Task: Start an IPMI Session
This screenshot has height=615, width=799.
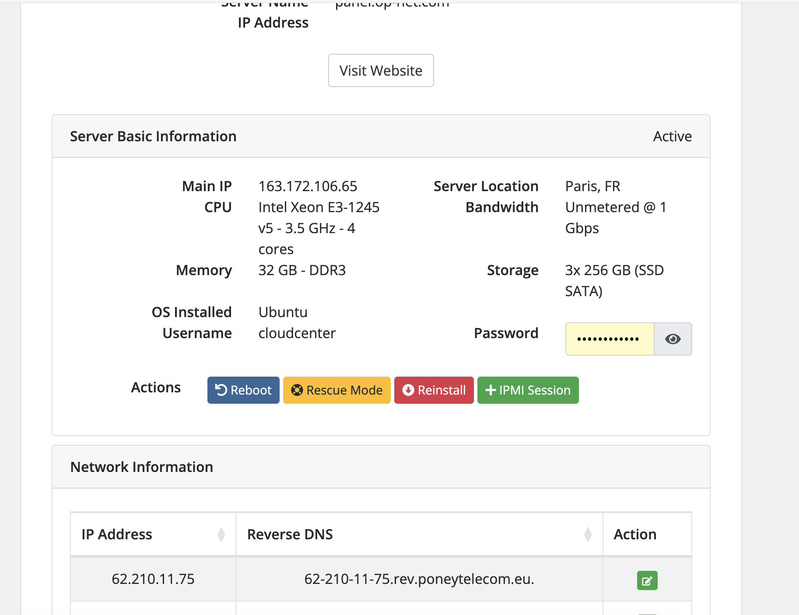Action: point(528,390)
